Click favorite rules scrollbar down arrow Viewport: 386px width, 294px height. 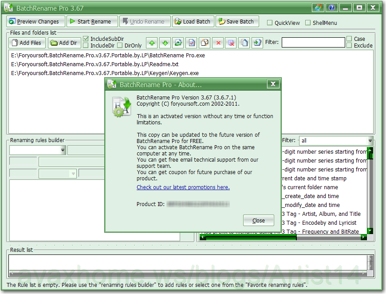pos(370,230)
